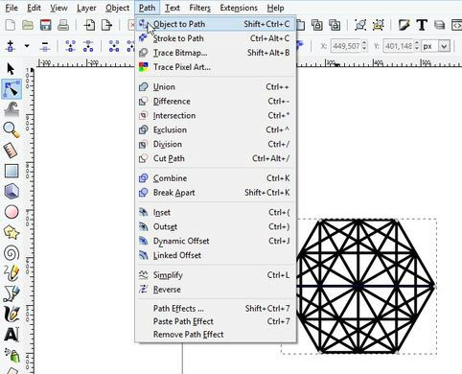Select Cut Path menu entry
The height and width of the screenshot is (374, 462).
(216, 158)
